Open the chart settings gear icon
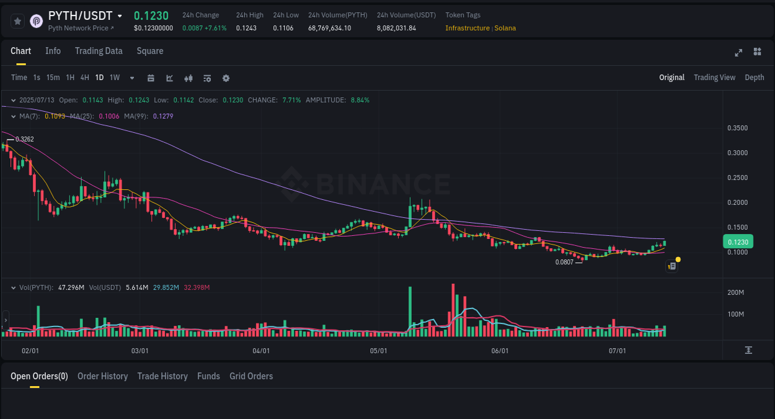The height and width of the screenshot is (419, 775). click(225, 78)
